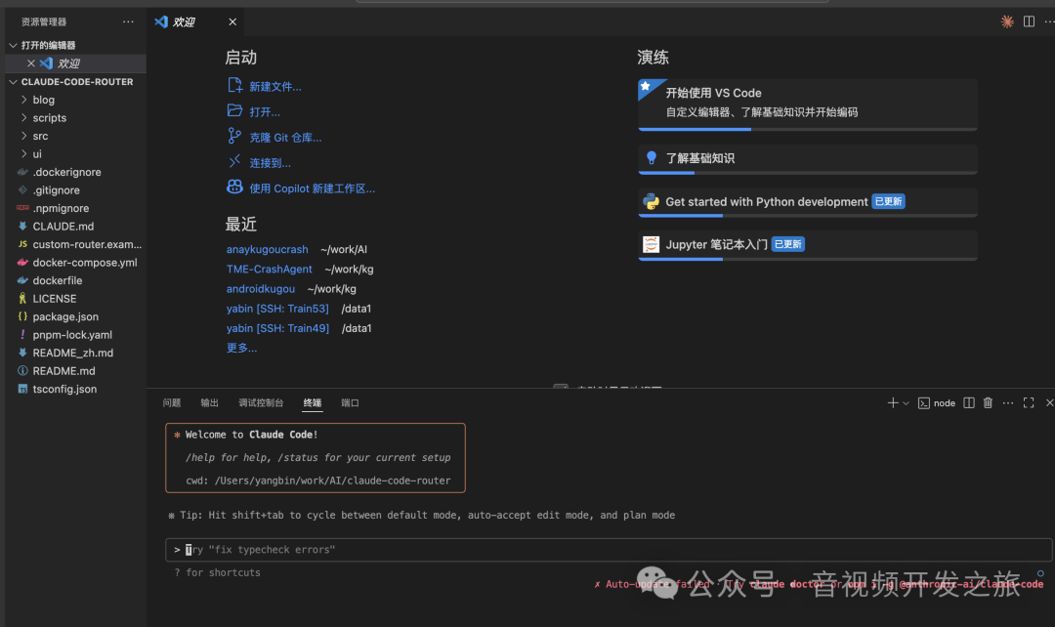The width and height of the screenshot is (1055, 627).
Task: Open README.md file
Action: tap(75, 371)
